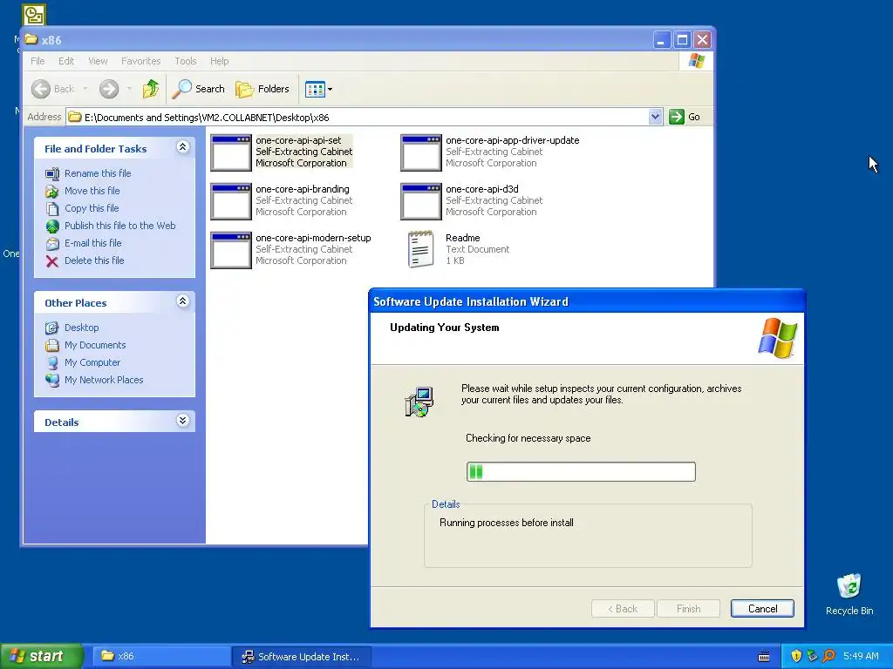Select the one-core-api-modern-setup file icon
Screen dimensions: 893x669
(230, 250)
